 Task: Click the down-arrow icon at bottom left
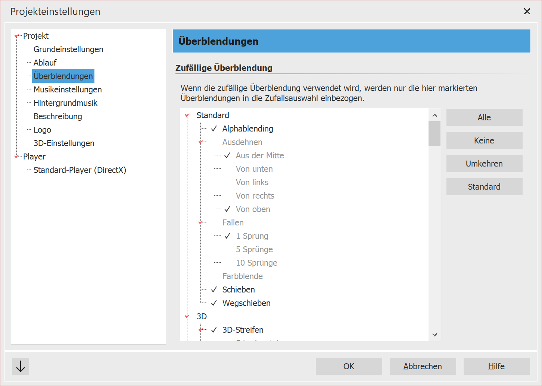[x=21, y=366]
